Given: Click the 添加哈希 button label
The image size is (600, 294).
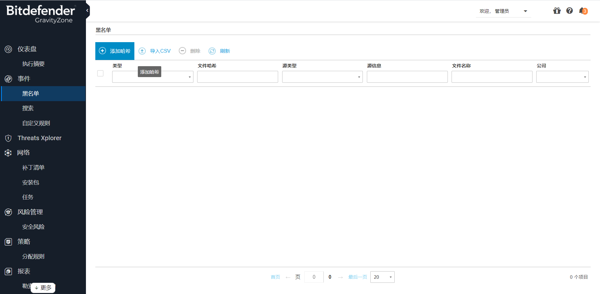Looking at the screenshot, I should [x=120, y=51].
